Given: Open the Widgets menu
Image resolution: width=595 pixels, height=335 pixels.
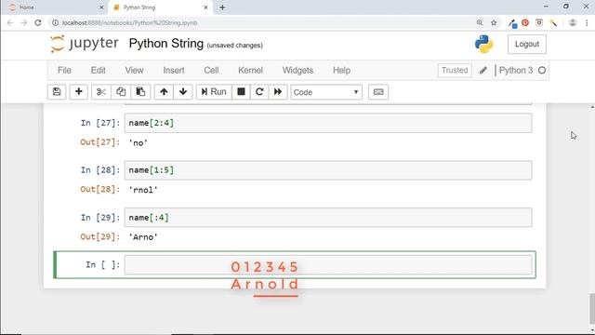Looking at the screenshot, I should pos(297,71).
